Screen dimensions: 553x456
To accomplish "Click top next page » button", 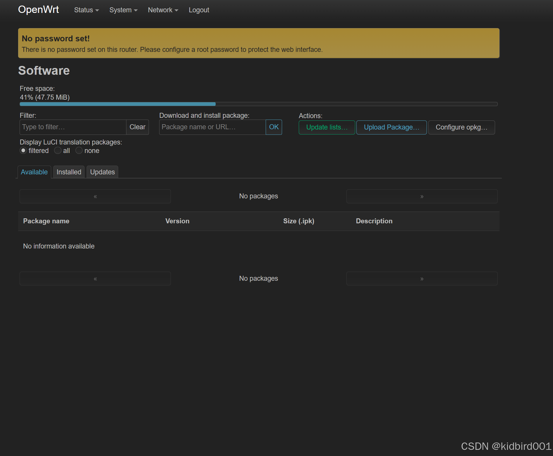I will click(422, 196).
